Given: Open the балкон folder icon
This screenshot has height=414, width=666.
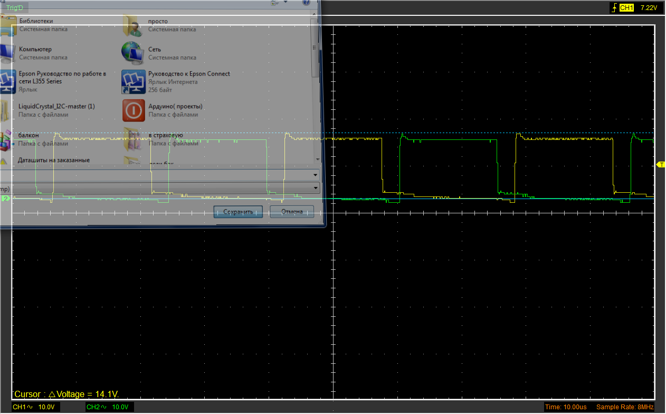Looking at the screenshot, I should click(x=6, y=139).
